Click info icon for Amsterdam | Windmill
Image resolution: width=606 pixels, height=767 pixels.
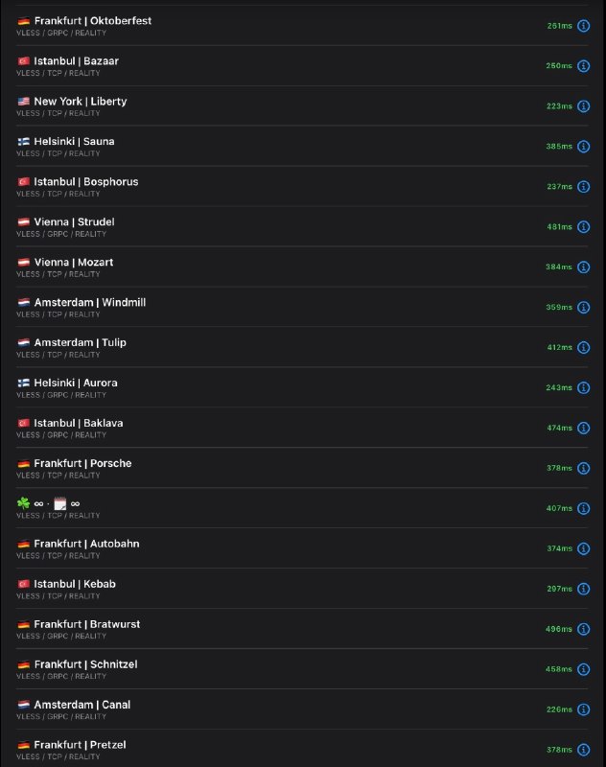click(x=583, y=307)
